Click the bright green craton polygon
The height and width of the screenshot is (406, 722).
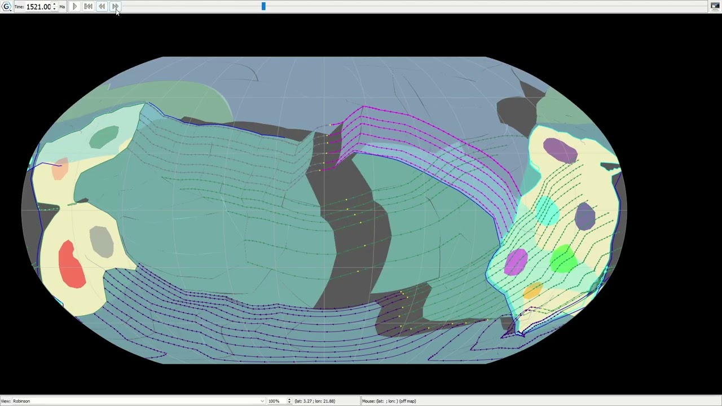point(563,258)
